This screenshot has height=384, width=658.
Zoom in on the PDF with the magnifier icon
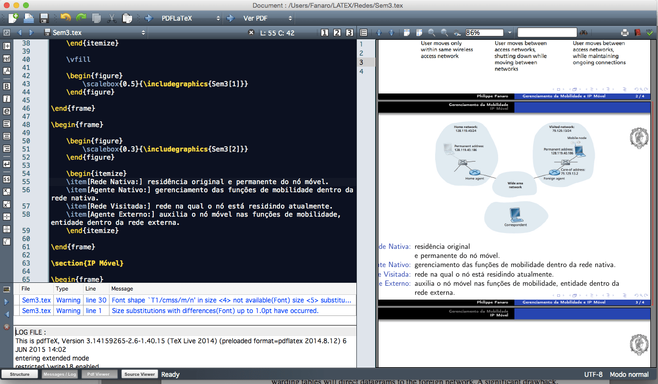(x=431, y=32)
